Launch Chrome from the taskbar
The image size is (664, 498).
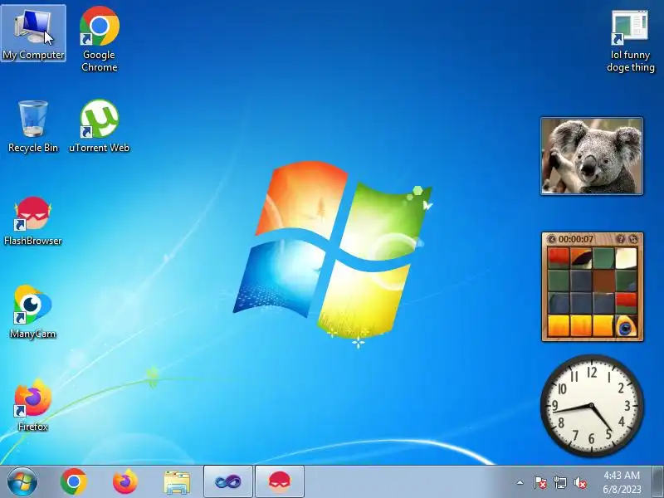(74, 482)
